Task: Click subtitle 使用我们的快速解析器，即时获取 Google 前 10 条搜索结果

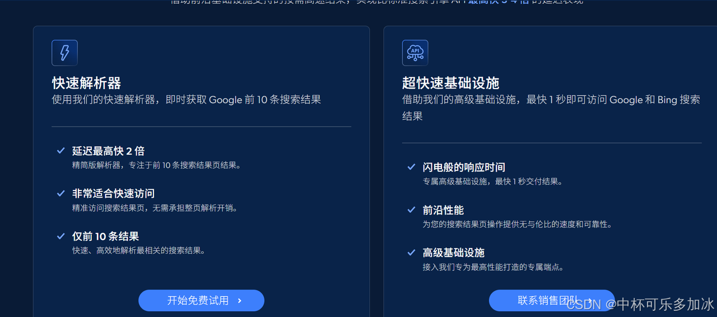Action: (x=187, y=100)
